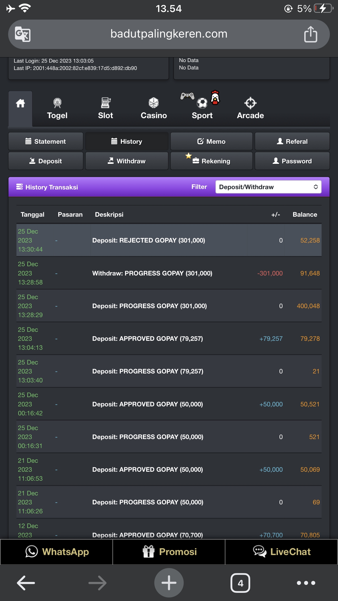Contact support via WhatsApp
The width and height of the screenshot is (338, 601).
point(57,552)
